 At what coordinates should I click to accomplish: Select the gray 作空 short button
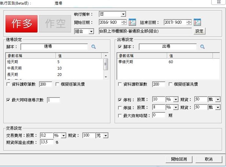(x=55, y=23)
